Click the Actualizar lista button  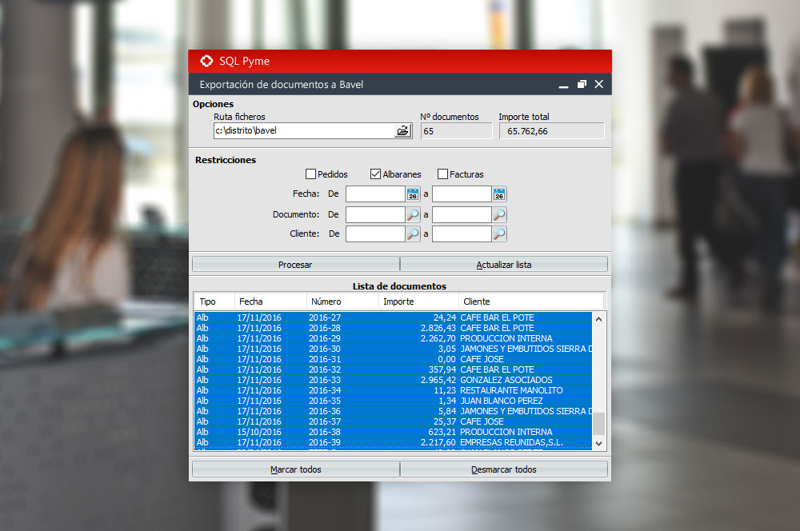pyautogui.click(x=503, y=265)
